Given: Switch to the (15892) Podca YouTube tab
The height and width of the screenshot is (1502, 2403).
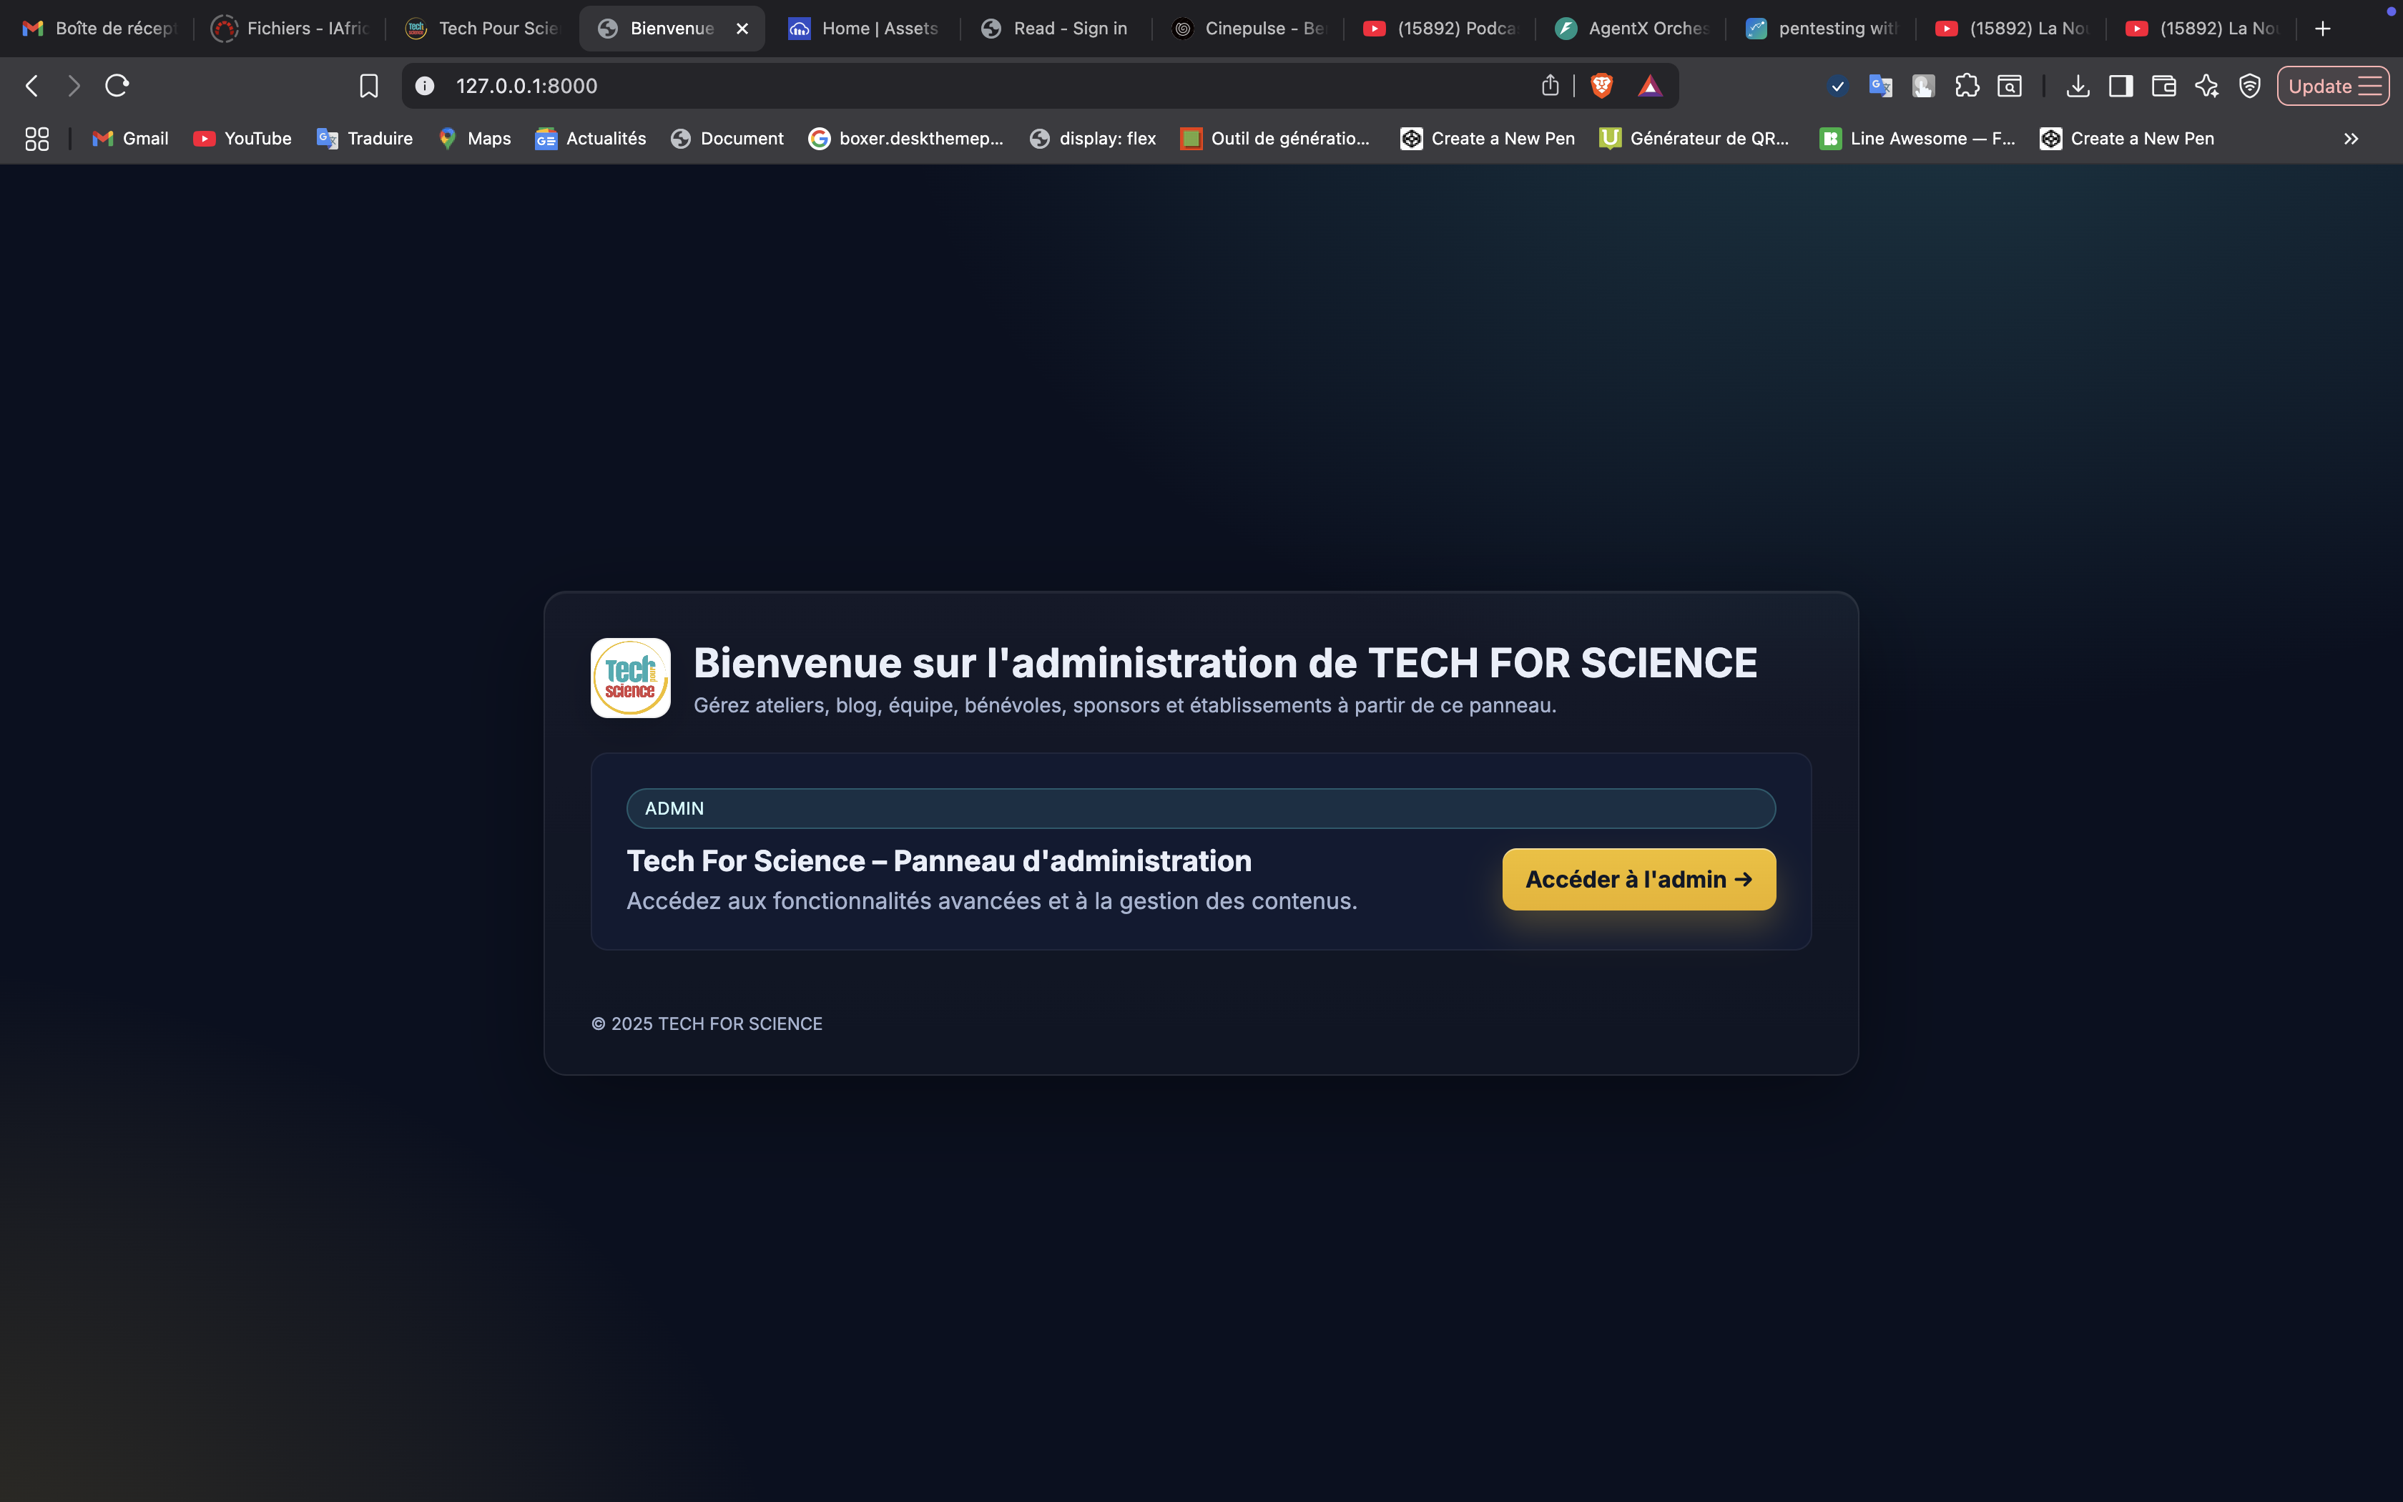Looking at the screenshot, I should click(x=1440, y=29).
